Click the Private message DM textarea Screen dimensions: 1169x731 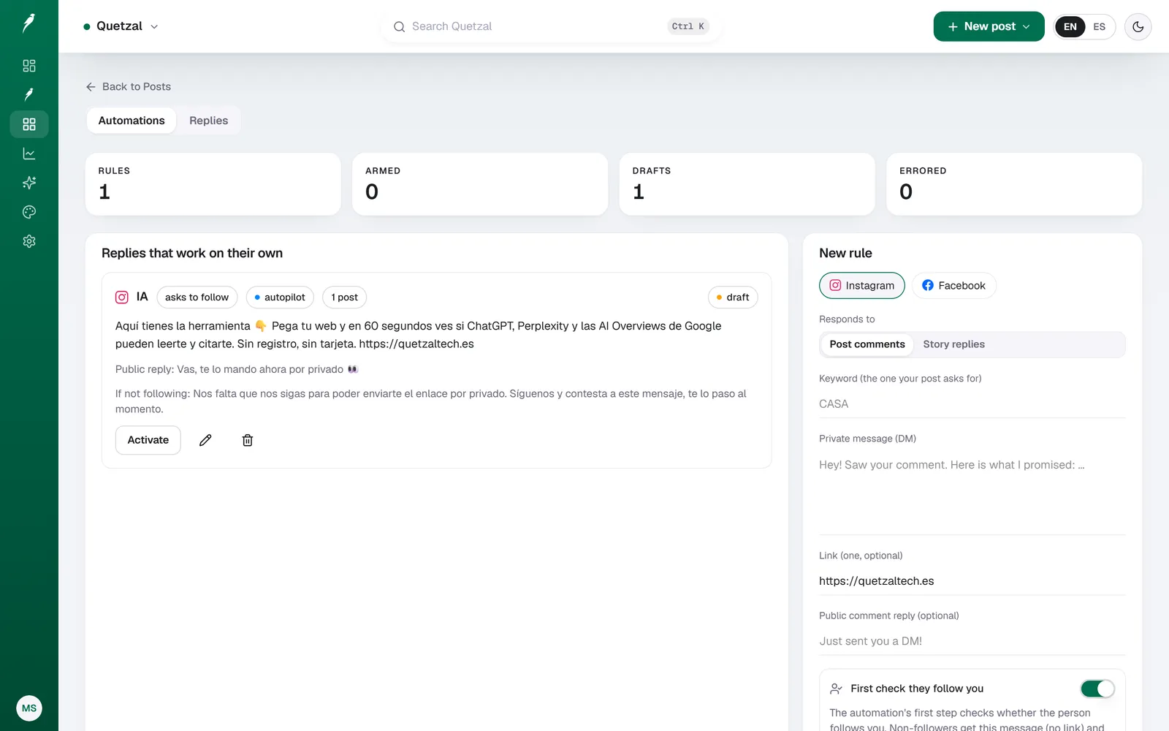pyautogui.click(x=972, y=493)
